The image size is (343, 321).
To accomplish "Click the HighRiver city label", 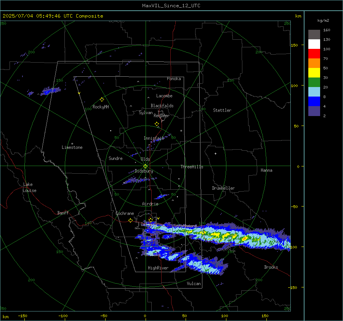I will [158, 268].
